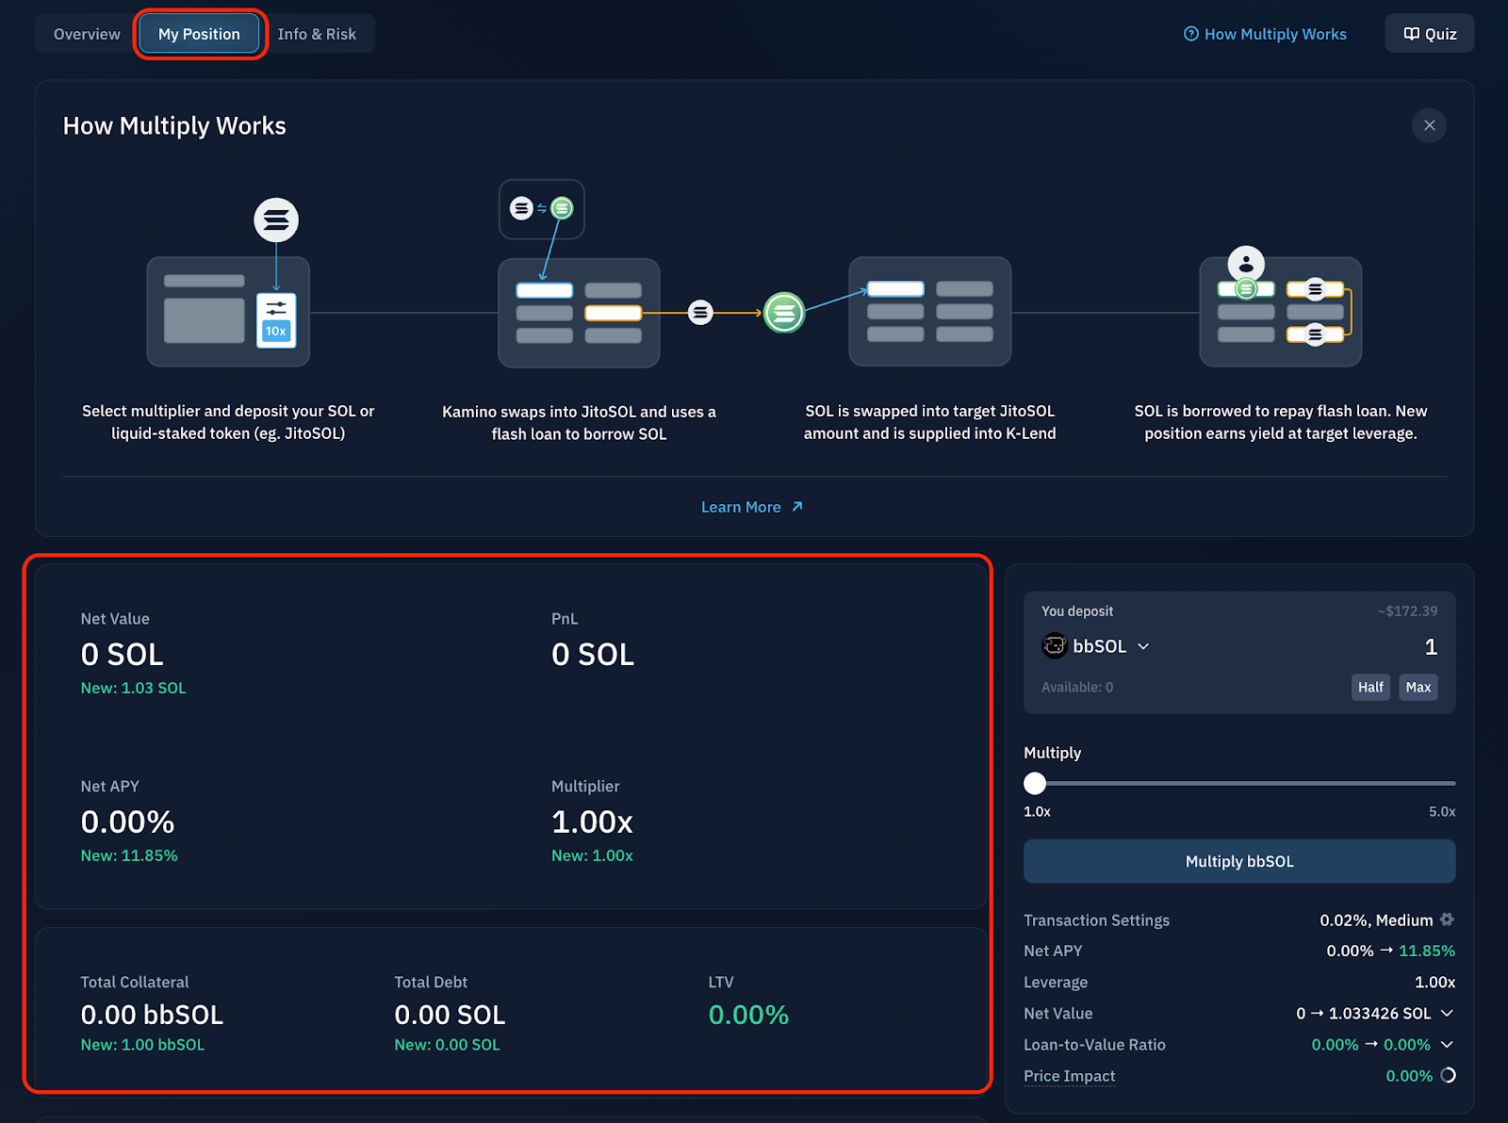Click the 10x multiplier card icon
This screenshot has width=1508, height=1123.
(276, 320)
